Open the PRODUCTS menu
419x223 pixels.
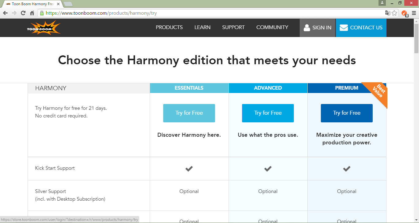[x=169, y=28]
